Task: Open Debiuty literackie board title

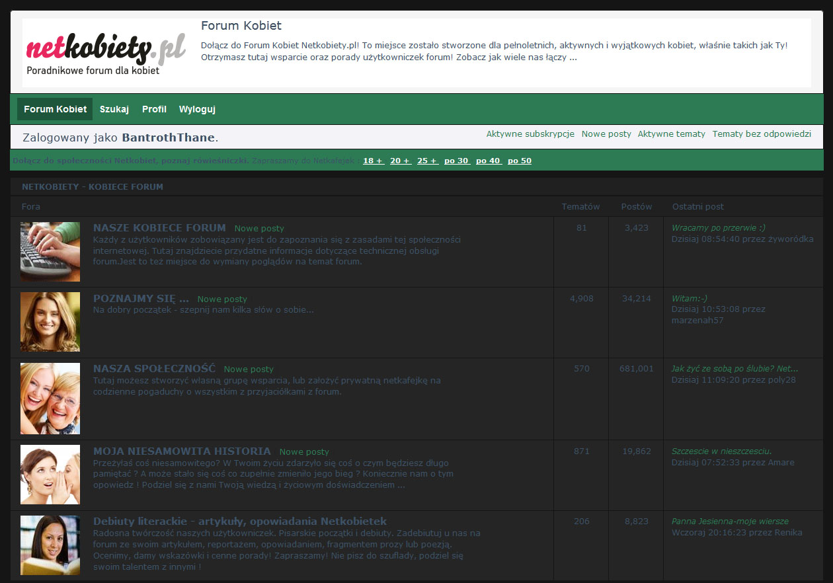Action: pyautogui.click(x=240, y=521)
